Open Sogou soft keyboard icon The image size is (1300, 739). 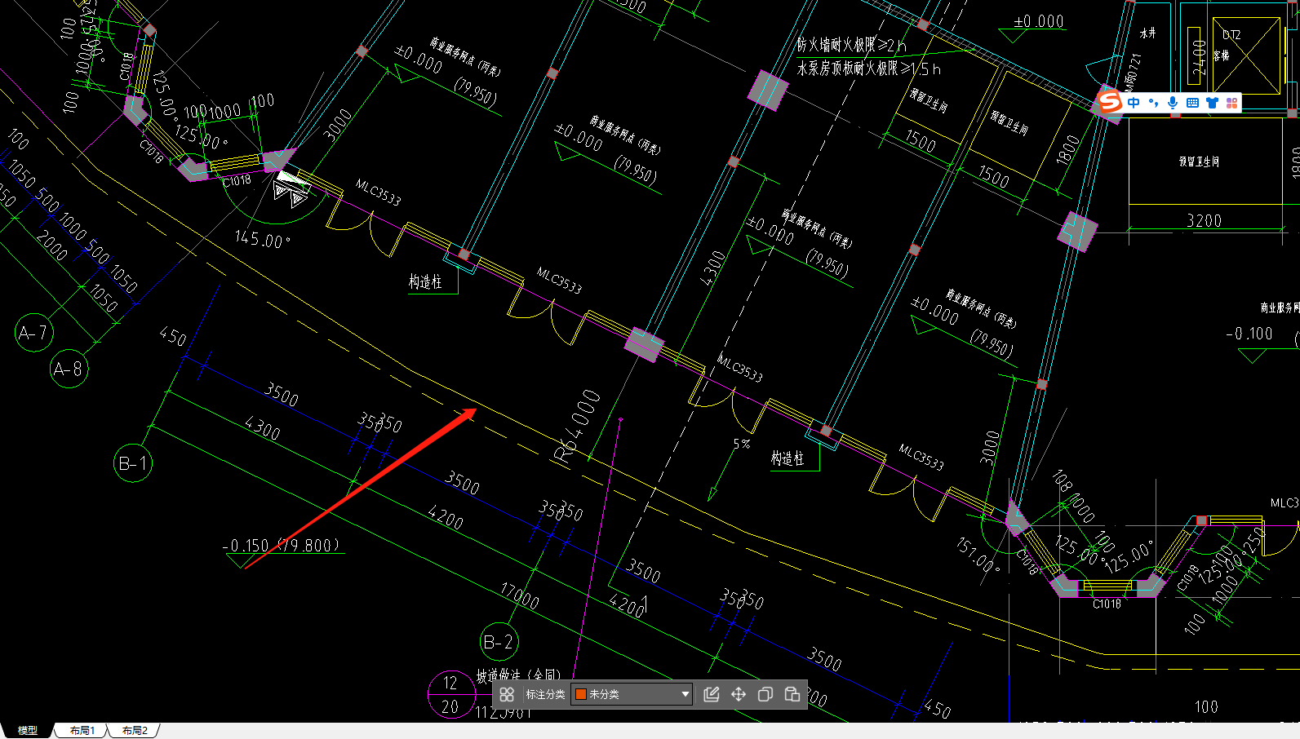coord(1192,102)
